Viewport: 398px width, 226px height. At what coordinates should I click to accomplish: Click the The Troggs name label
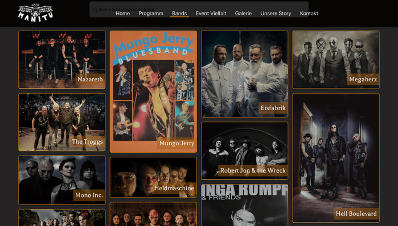[87, 142]
